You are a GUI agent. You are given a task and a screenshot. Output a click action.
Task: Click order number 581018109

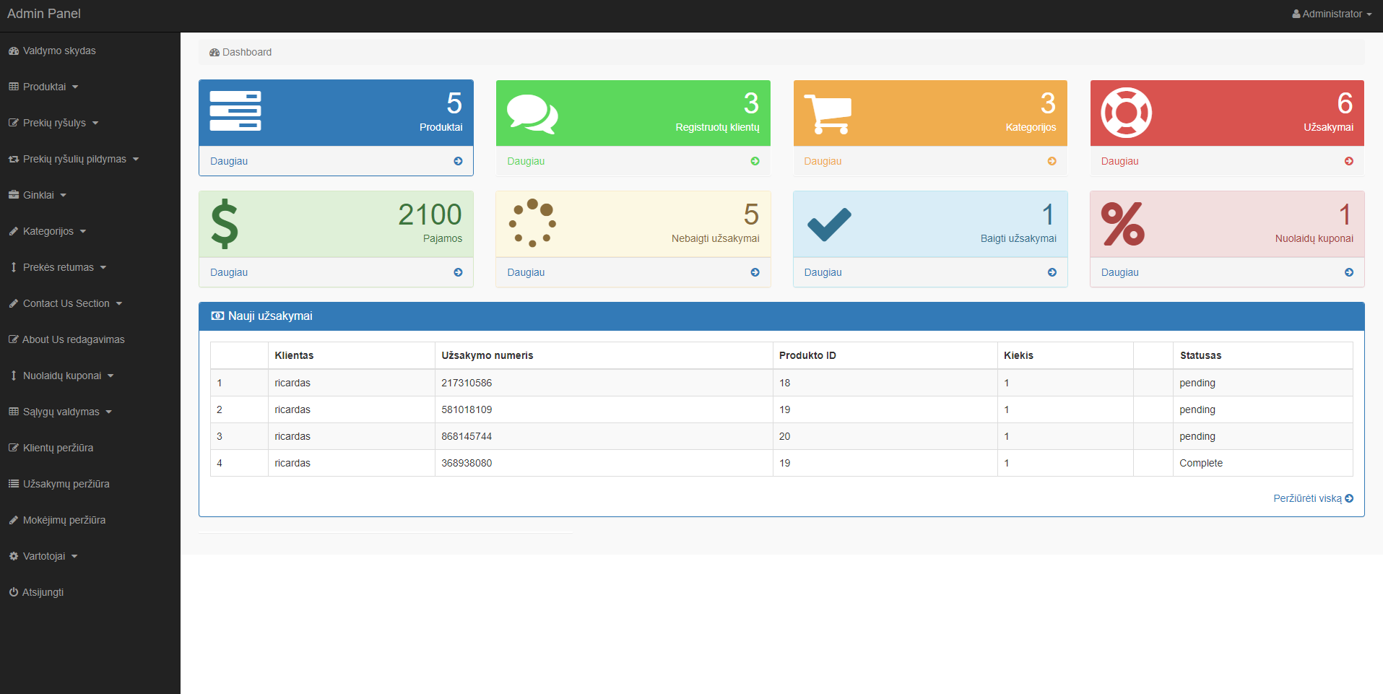click(467, 409)
